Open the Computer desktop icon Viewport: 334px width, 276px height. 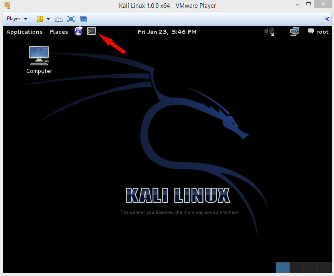(39, 60)
